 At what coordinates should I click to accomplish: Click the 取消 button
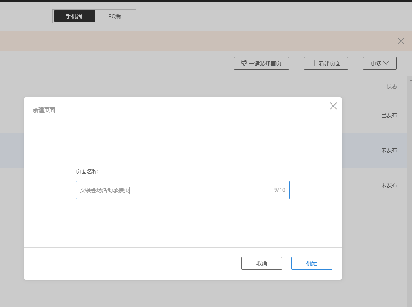tap(261, 263)
